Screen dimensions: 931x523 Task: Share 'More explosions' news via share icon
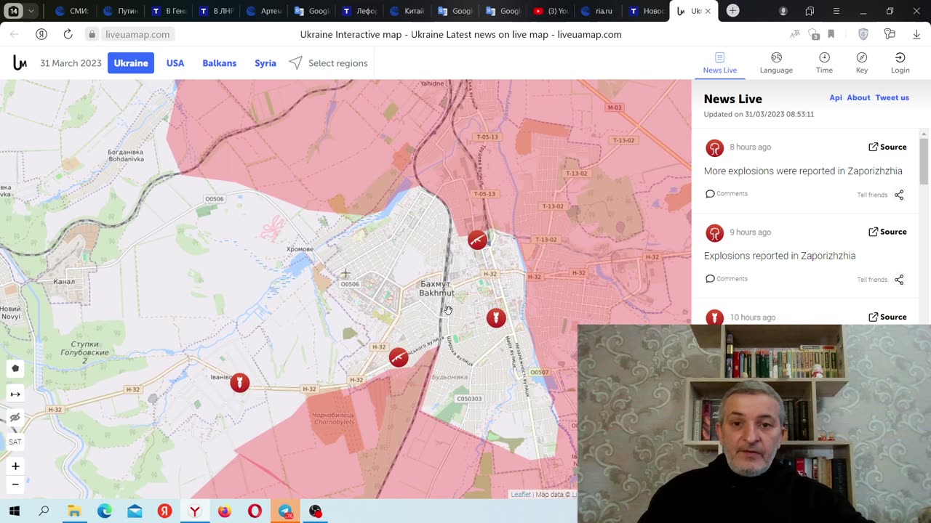click(899, 195)
